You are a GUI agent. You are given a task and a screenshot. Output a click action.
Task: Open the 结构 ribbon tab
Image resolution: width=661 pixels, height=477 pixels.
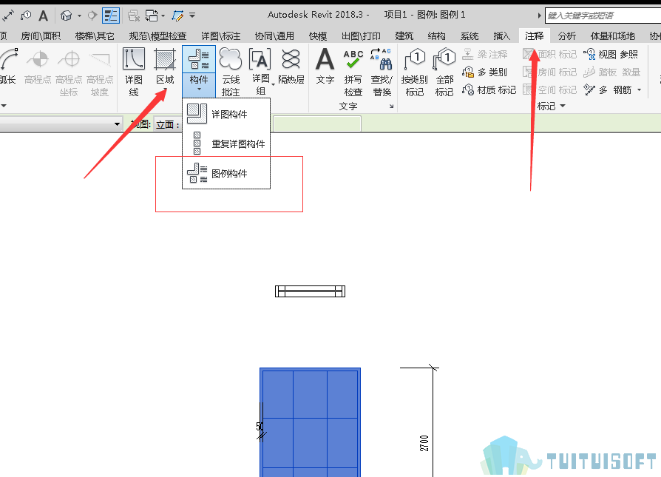point(436,36)
